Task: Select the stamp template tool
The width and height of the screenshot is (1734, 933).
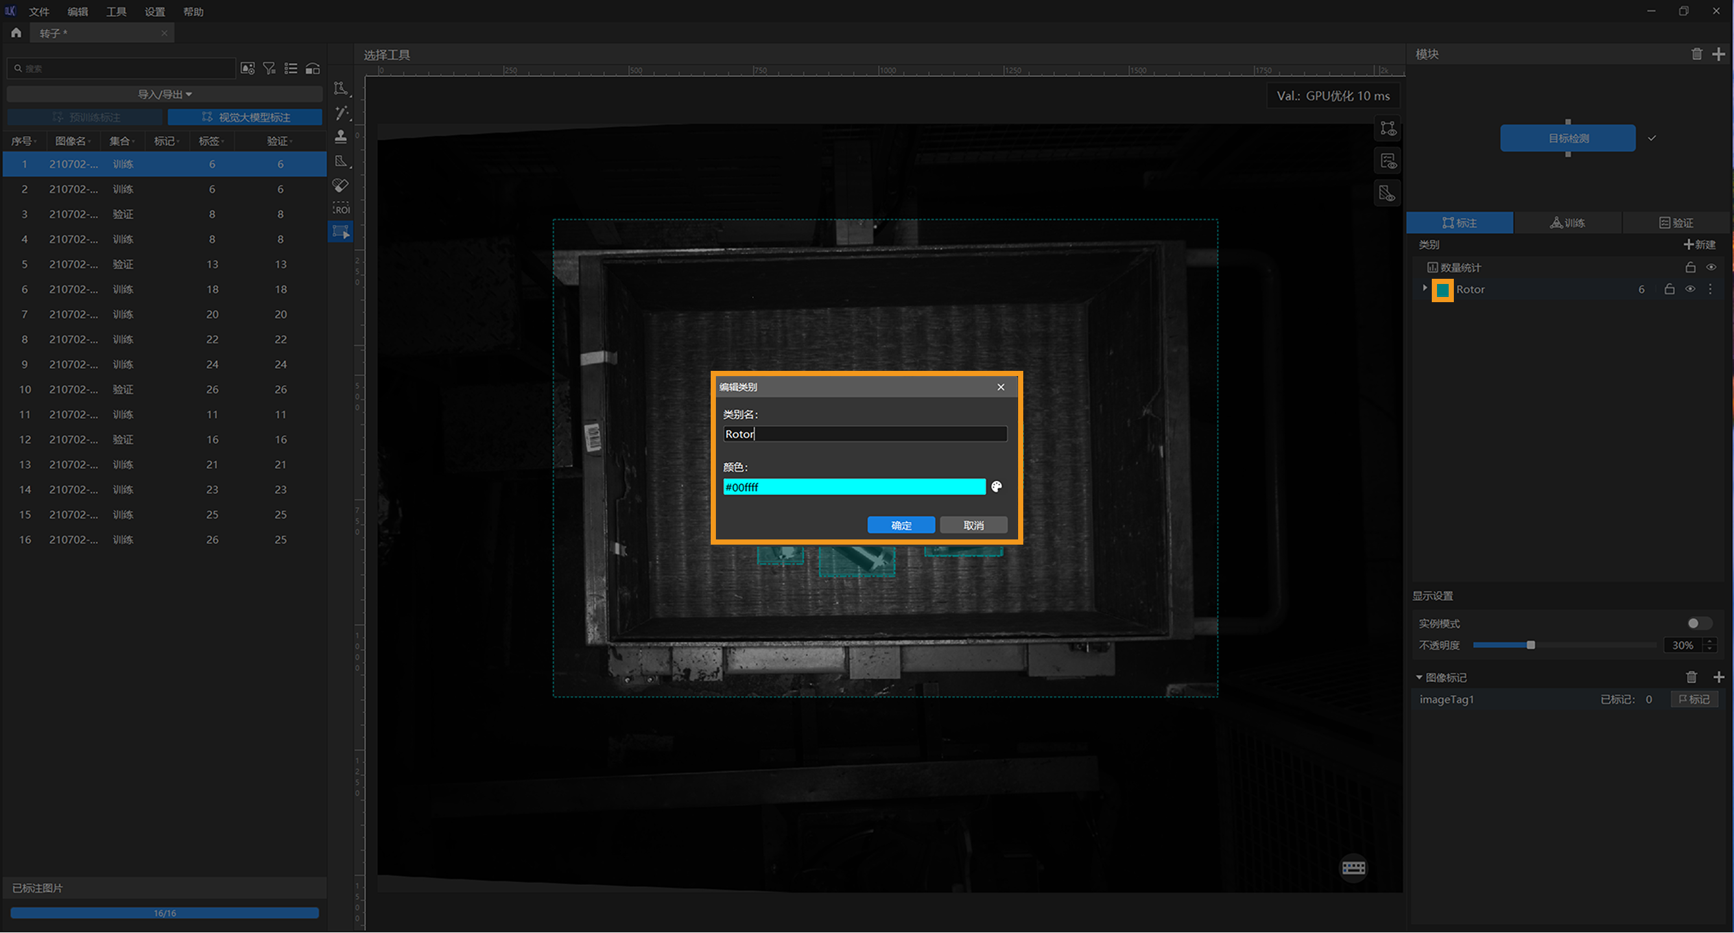Action: pyautogui.click(x=340, y=137)
